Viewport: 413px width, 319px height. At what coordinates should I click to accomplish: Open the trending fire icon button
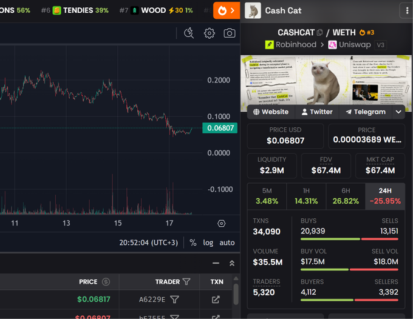coord(227,10)
